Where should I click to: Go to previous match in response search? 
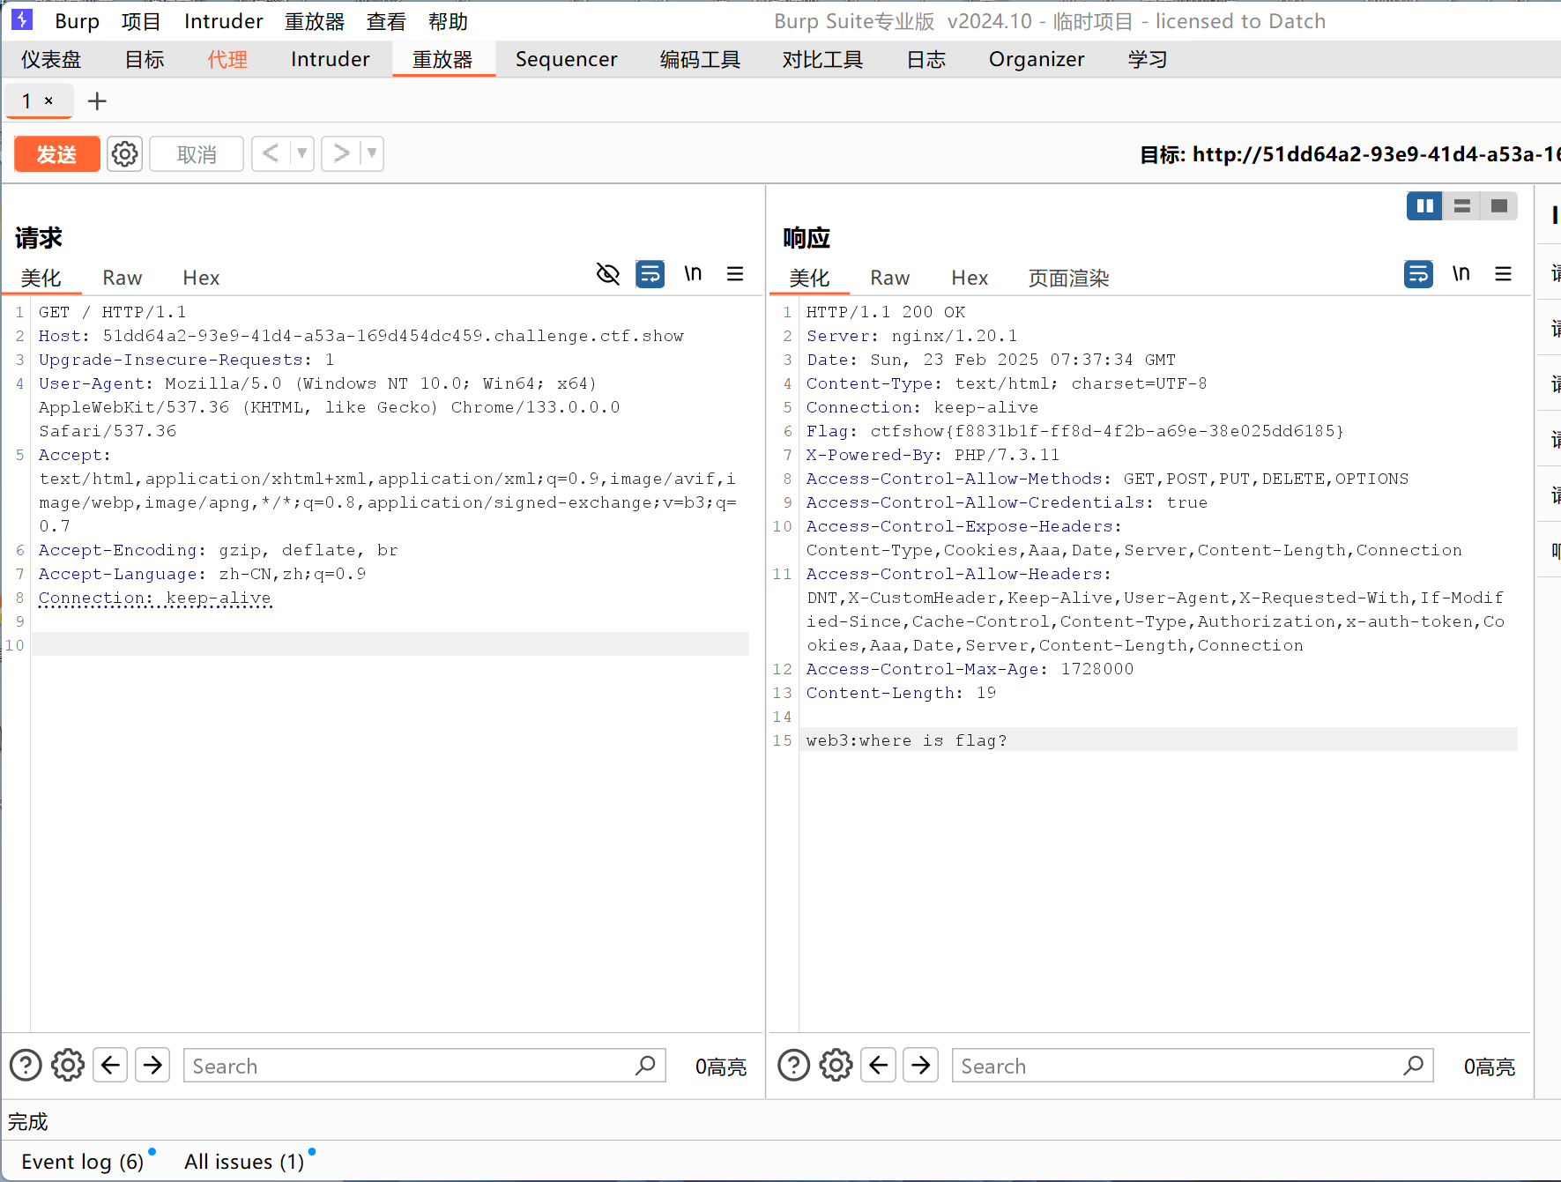pyautogui.click(x=879, y=1066)
